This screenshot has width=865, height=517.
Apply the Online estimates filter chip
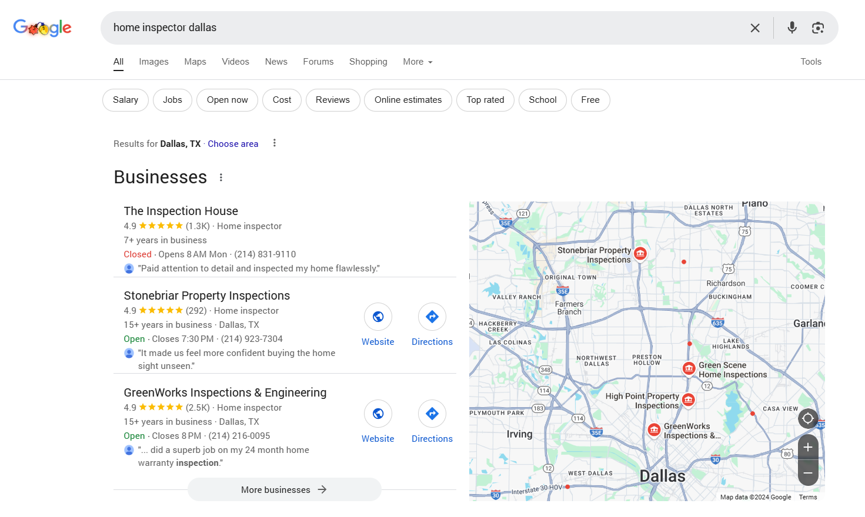tap(408, 100)
